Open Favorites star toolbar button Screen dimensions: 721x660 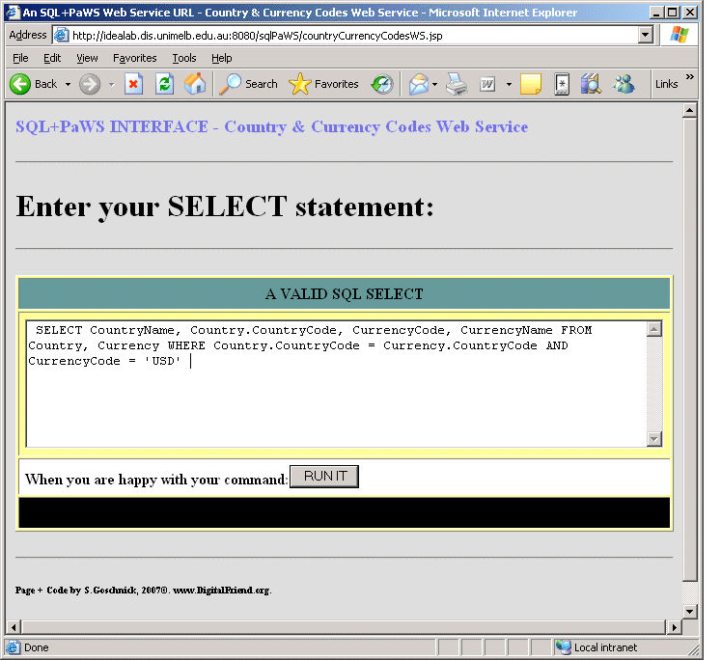323,85
